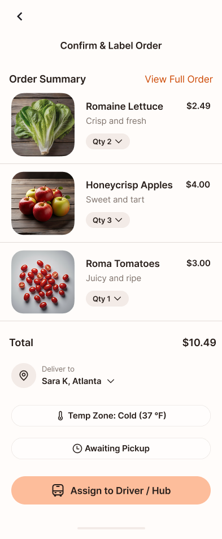This screenshot has height=539, width=222.
Task: Open the Roma Tomatoes Qty 1 dropdown
Action: pyautogui.click(x=107, y=299)
